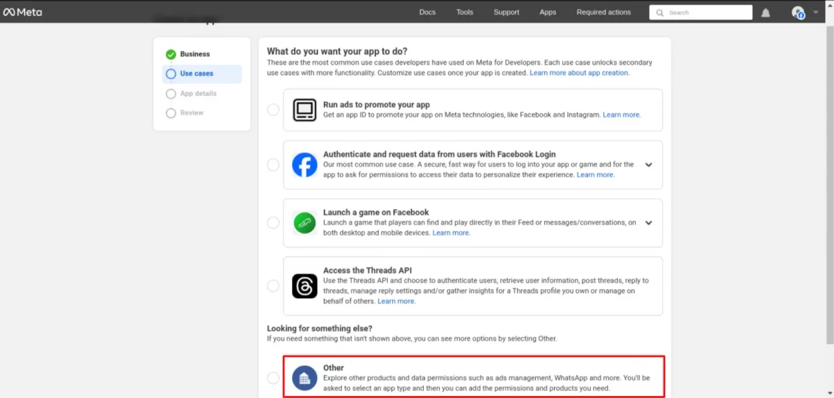Select Launch a game radio button
The height and width of the screenshot is (398, 834).
point(273,223)
